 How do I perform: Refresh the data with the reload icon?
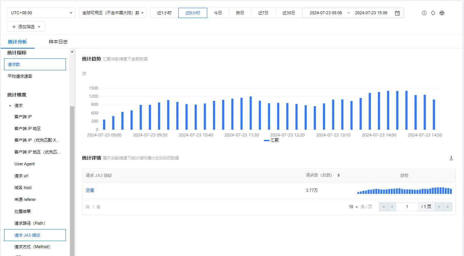(433, 13)
